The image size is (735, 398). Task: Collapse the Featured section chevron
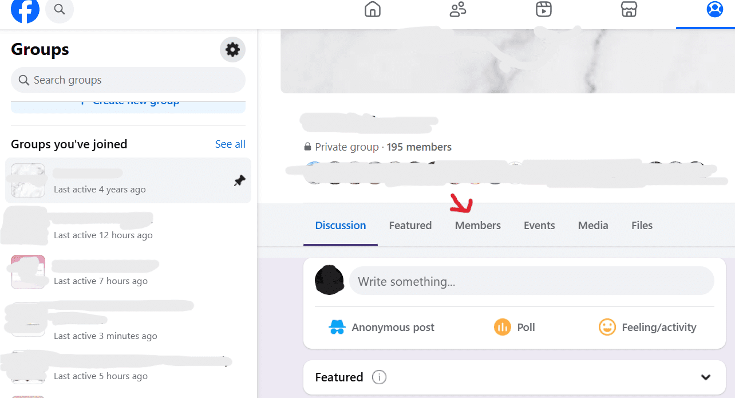pos(705,377)
